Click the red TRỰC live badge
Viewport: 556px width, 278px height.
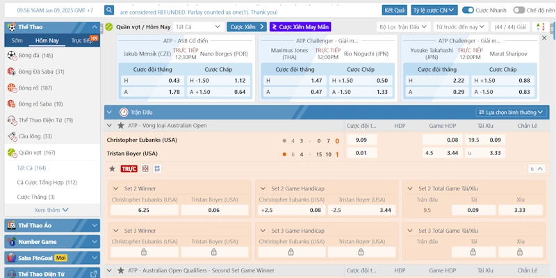point(129,169)
